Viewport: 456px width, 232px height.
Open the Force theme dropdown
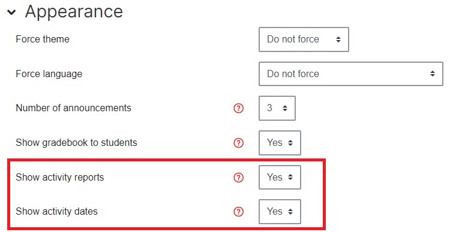coord(304,39)
